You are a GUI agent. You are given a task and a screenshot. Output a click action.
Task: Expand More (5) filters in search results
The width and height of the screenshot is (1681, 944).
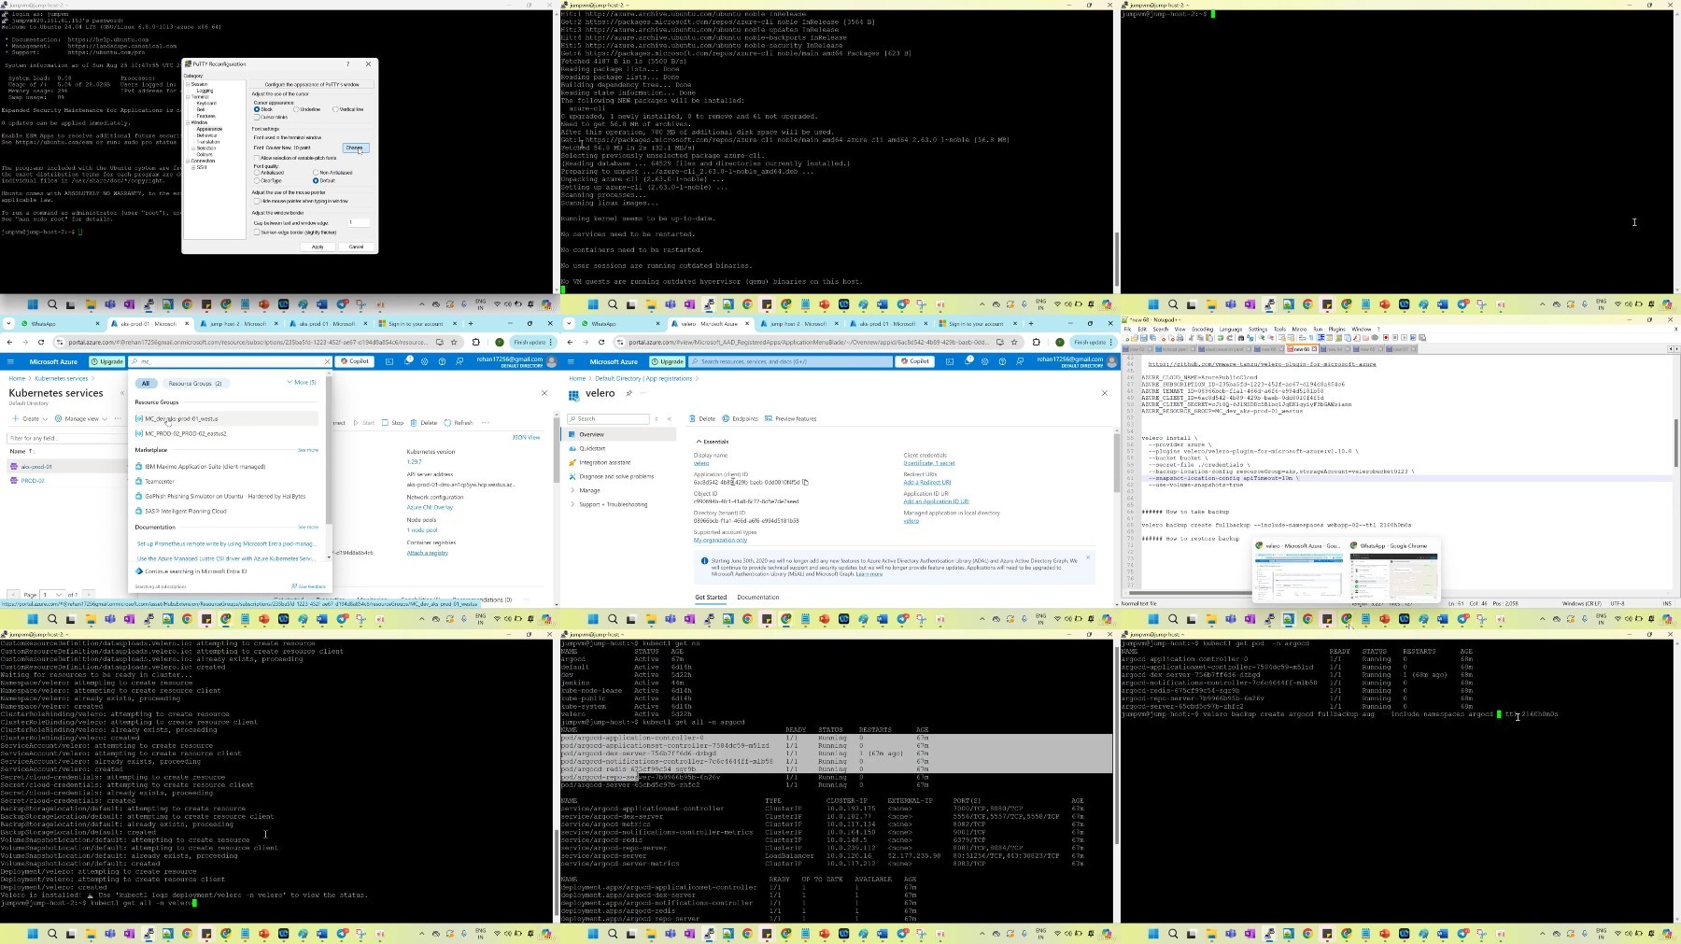[x=302, y=383]
